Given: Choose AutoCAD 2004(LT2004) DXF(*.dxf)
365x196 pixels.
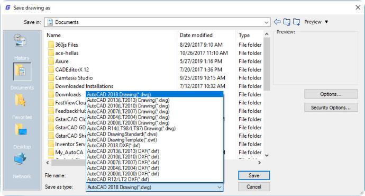Looking at the screenshot, I should coord(154,168).
